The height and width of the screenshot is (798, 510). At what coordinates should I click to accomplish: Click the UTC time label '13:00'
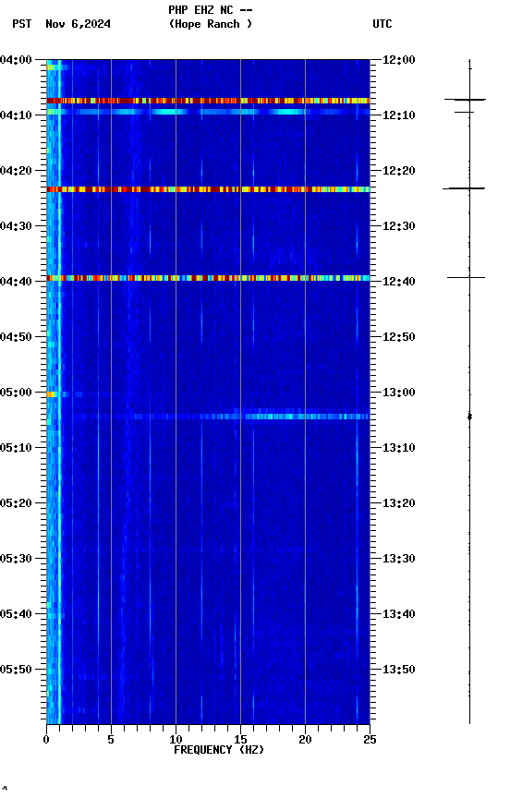pyautogui.click(x=399, y=393)
